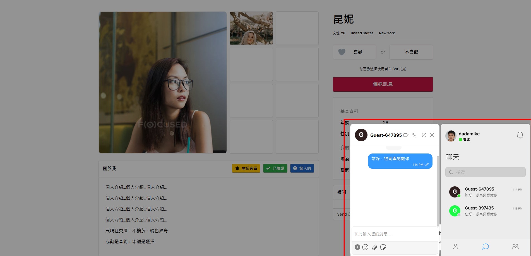This screenshot has height=256, width=531.
Task: Start a voice call via phone icon
Action: pos(414,135)
